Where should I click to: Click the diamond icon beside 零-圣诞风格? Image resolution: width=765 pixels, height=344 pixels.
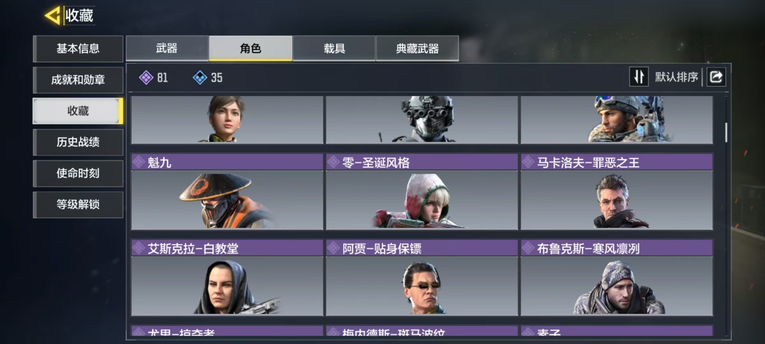[333, 162]
